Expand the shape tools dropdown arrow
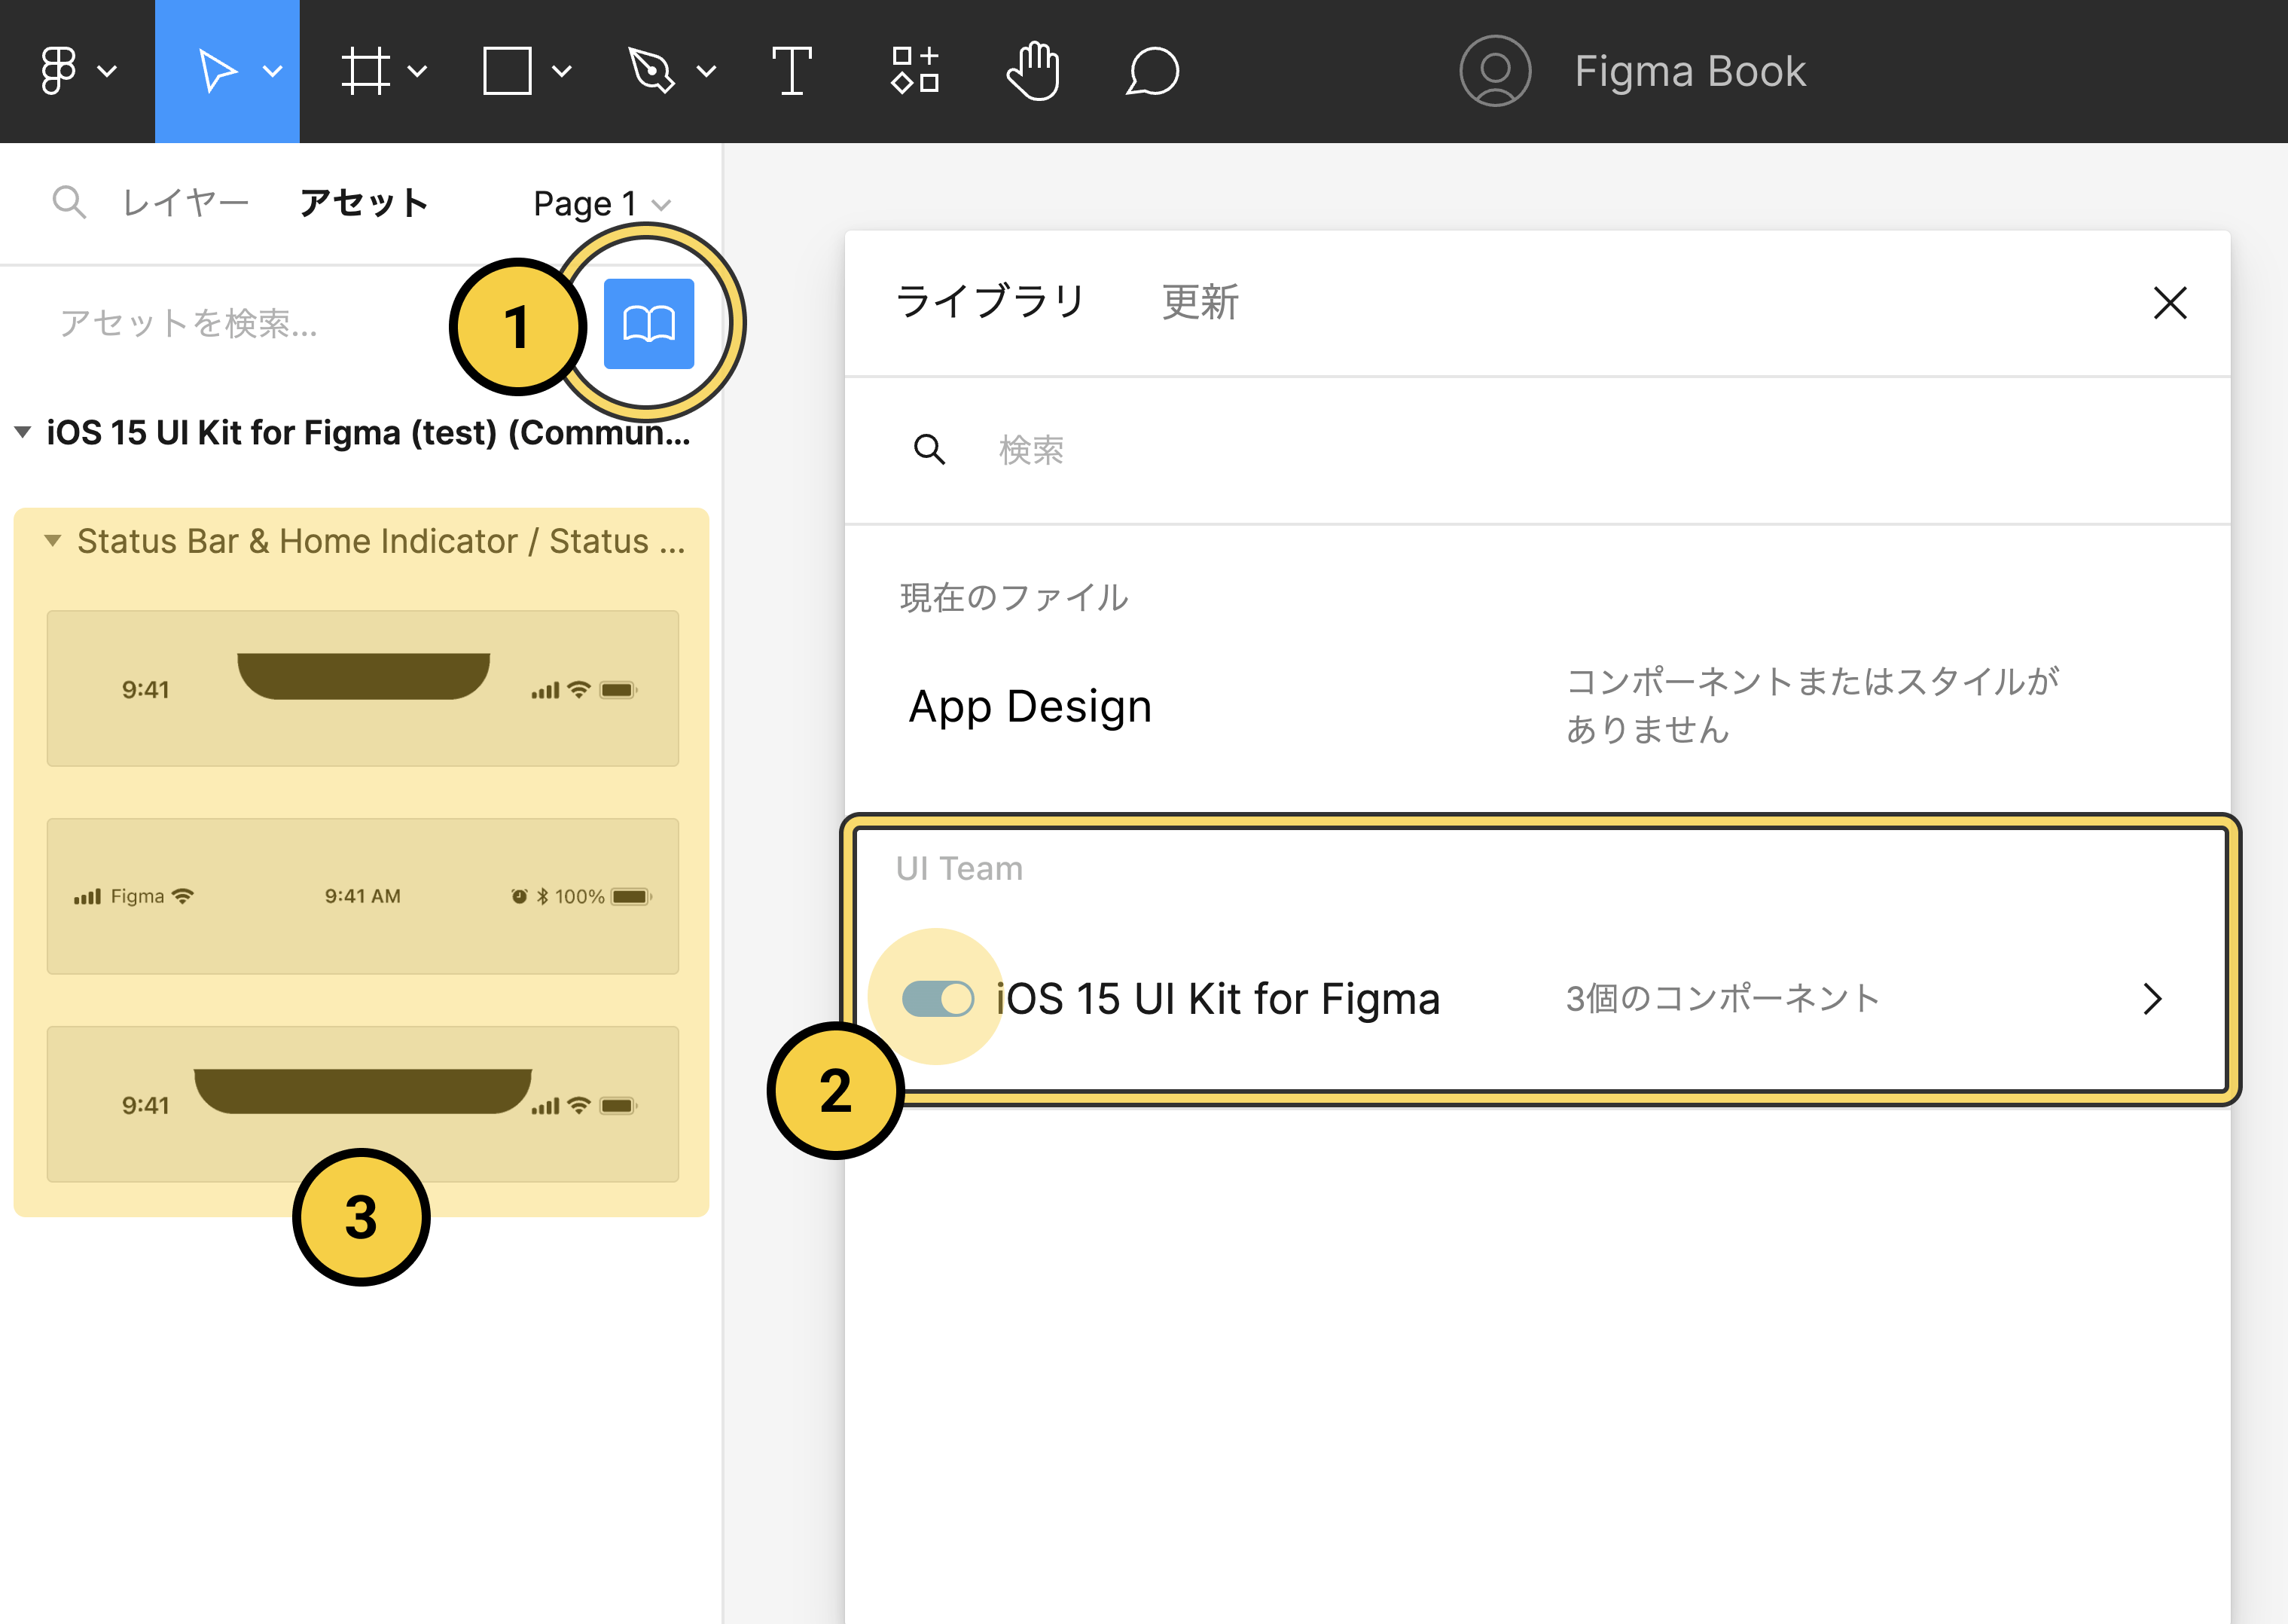Viewport: 2288px width, 1624px height. 562,71
